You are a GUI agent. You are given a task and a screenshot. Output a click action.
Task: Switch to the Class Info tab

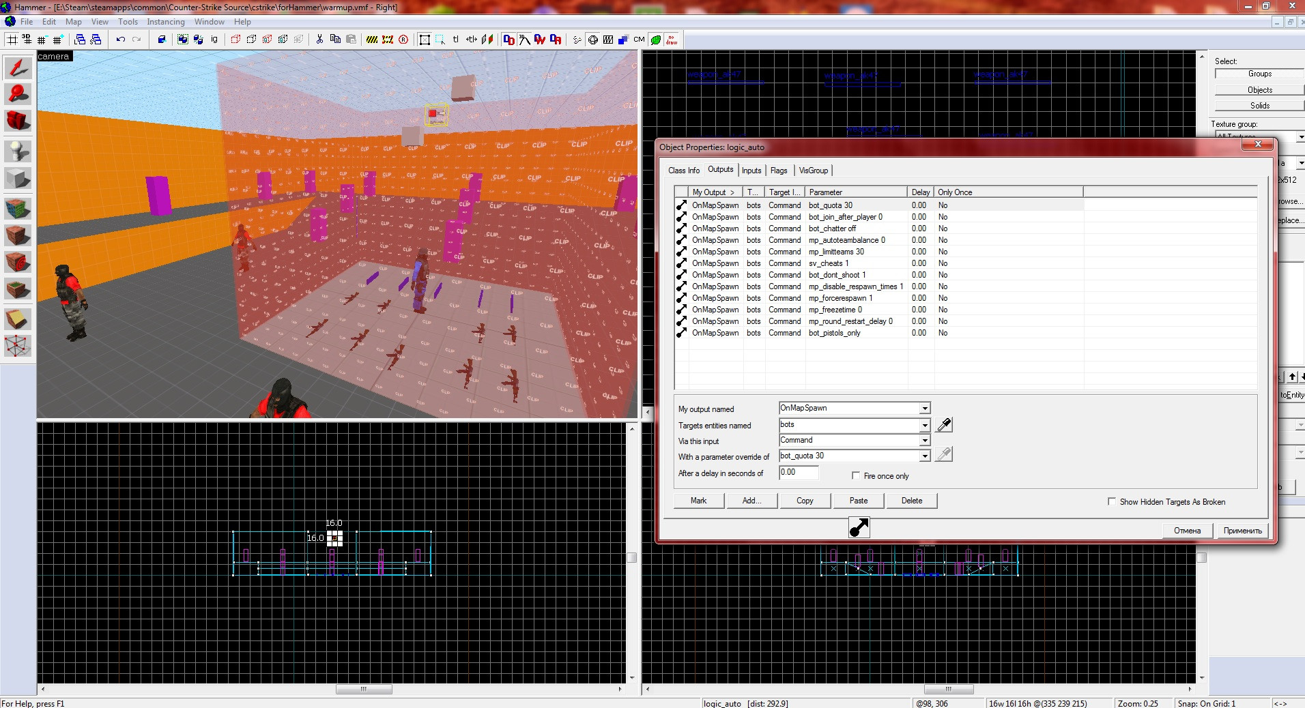coord(683,171)
